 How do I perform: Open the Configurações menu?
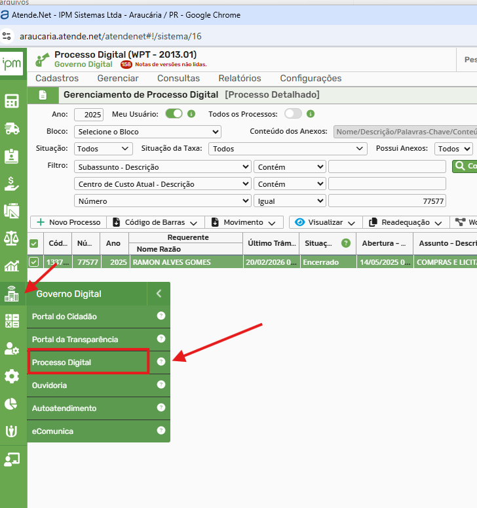click(x=311, y=78)
